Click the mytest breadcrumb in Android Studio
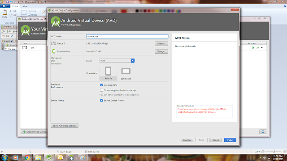Screen dimensions: 287x161 tap(8, 41)
